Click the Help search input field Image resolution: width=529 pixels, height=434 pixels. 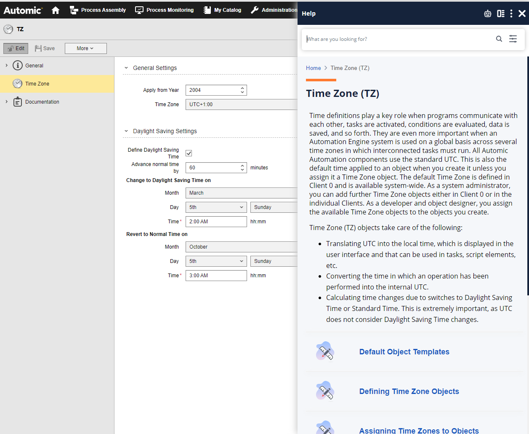(398, 39)
